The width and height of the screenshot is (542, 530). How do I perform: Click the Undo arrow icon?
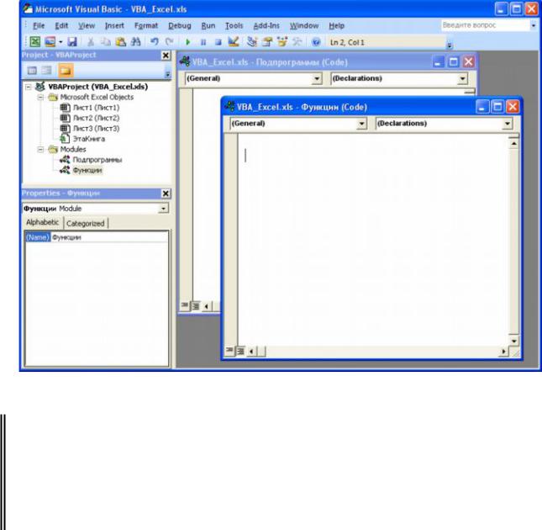154,42
